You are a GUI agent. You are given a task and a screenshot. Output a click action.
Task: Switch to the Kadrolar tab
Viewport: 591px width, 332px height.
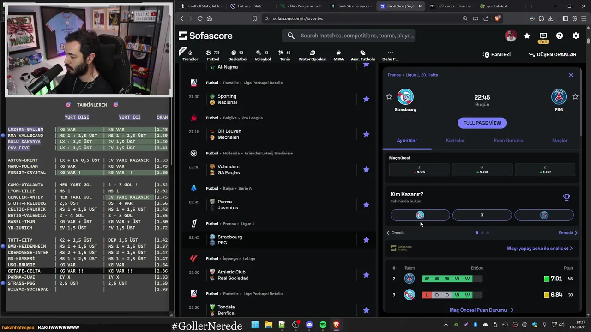click(x=455, y=140)
